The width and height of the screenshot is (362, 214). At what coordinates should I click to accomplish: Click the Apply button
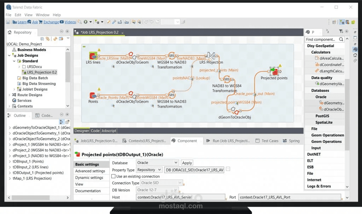[187, 163]
